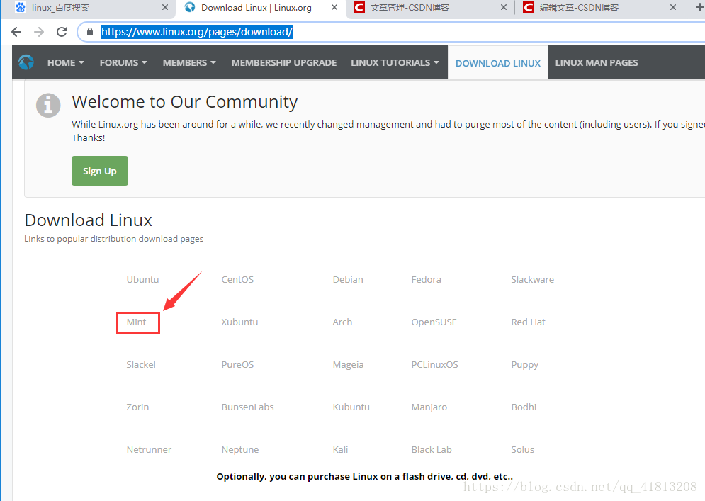Open the Slackel download link

(x=141, y=364)
